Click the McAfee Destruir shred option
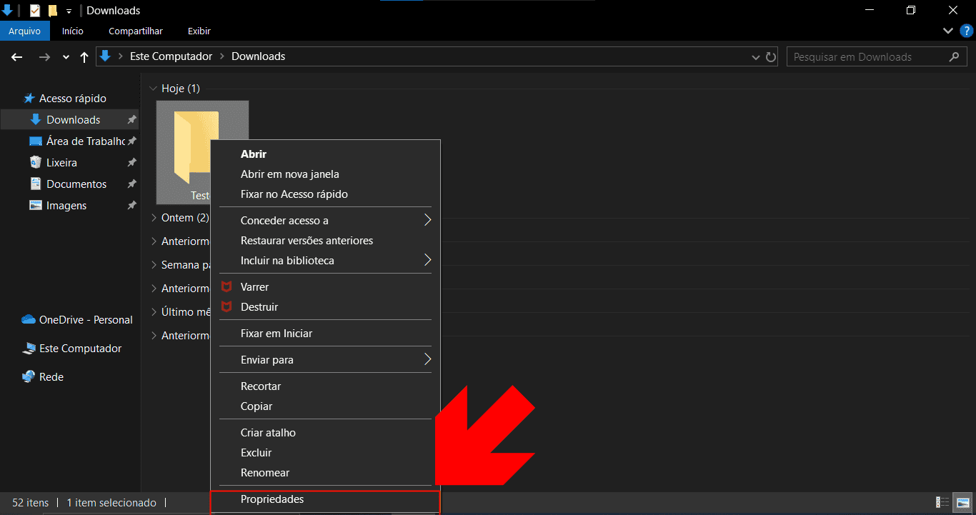This screenshot has width=976, height=515. pos(259,306)
